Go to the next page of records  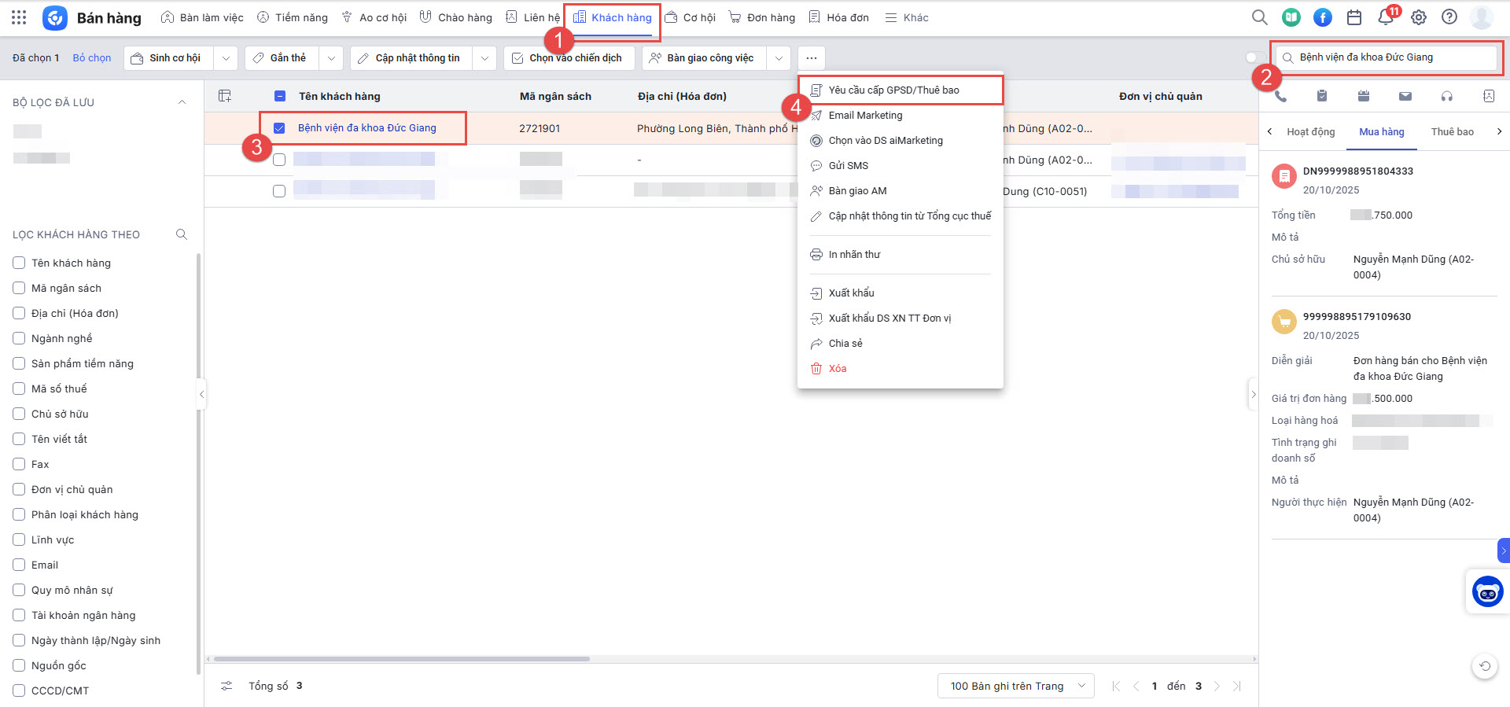coord(1217,686)
